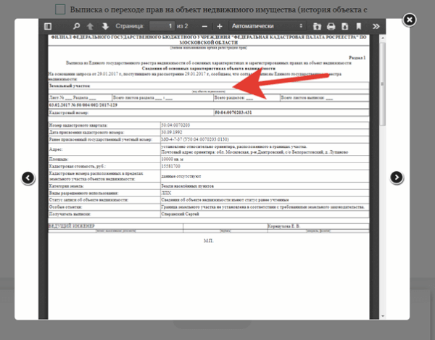Open the Автоматически zoom dropdown
The height and width of the screenshot is (340, 435).
tap(267, 26)
